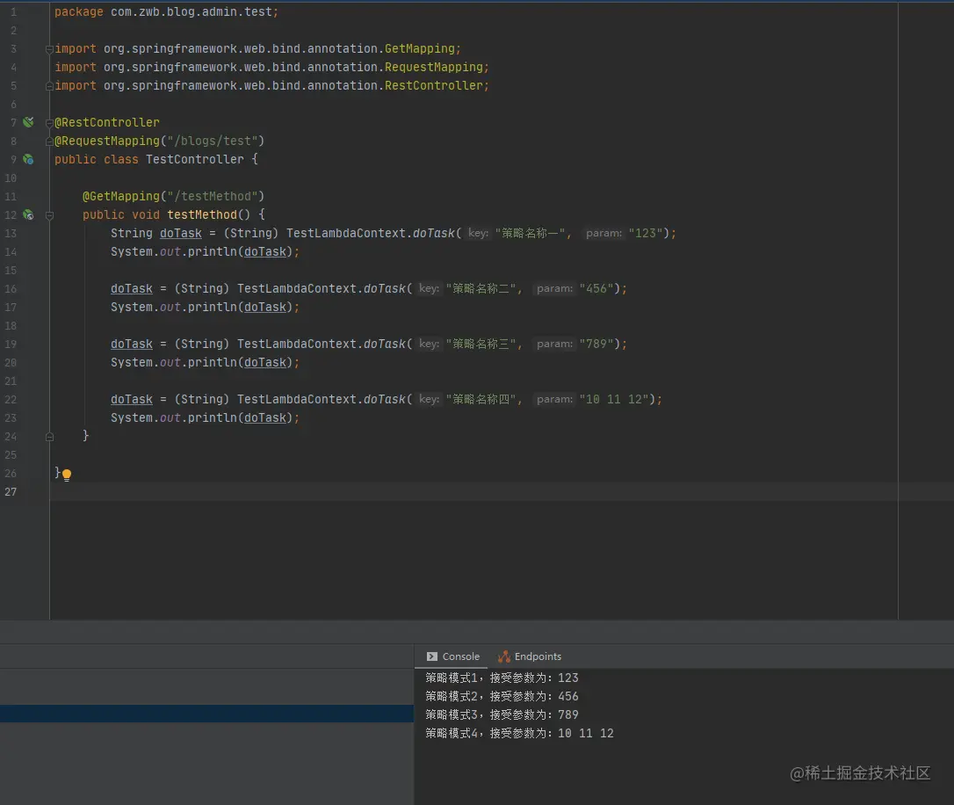Screen dimensions: 954x805
Task: Click RestController in the line 5 import
Action: click(x=434, y=86)
